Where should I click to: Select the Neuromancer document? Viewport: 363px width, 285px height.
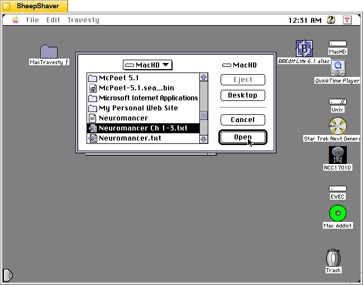pos(143,118)
